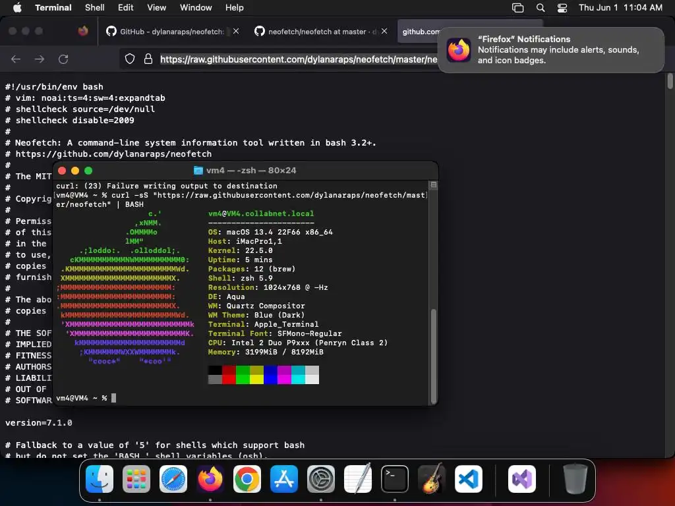675x506 pixels.
Task: Click the CPU: Intel 2 Duo line
Action: (298, 343)
